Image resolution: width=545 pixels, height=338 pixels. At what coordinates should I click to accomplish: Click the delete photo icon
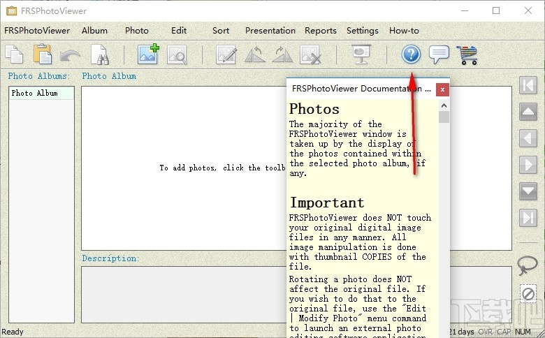(x=310, y=54)
